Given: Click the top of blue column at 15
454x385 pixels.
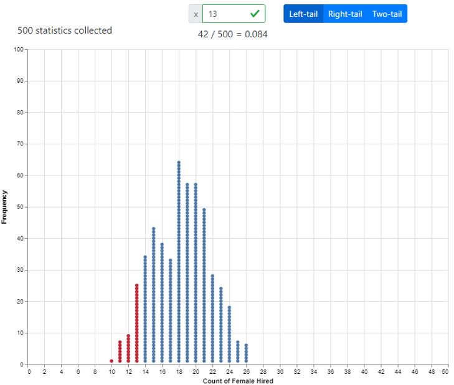Looking at the screenshot, I should tap(153, 228).
